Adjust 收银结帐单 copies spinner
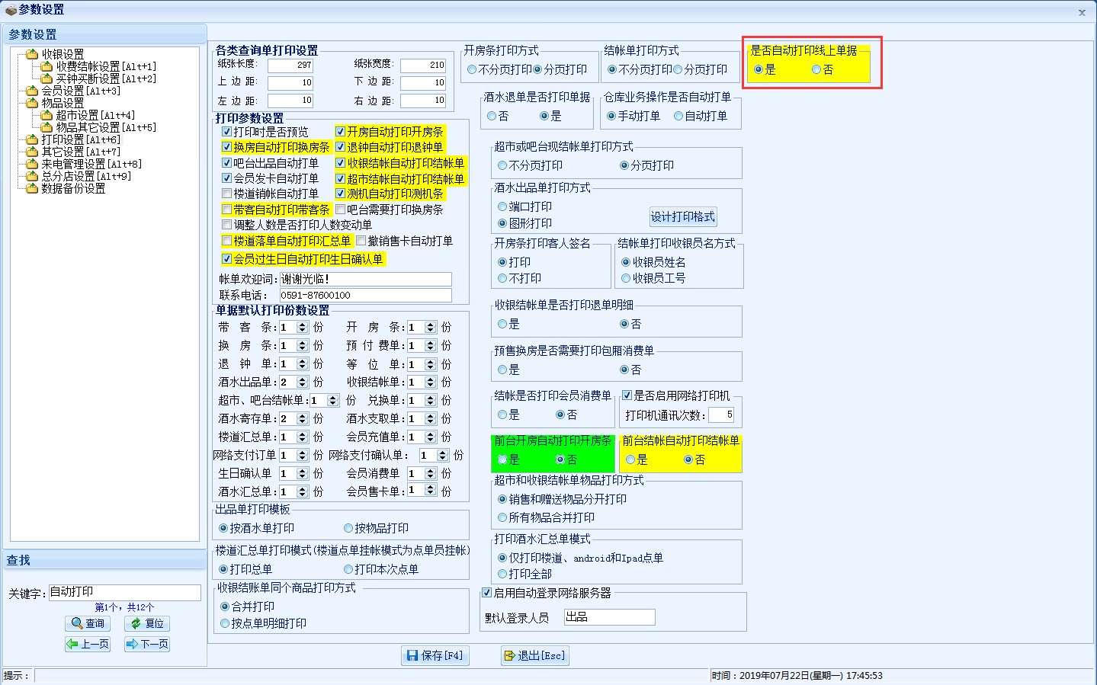This screenshot has width=1097, height=685. click(430, 382)
